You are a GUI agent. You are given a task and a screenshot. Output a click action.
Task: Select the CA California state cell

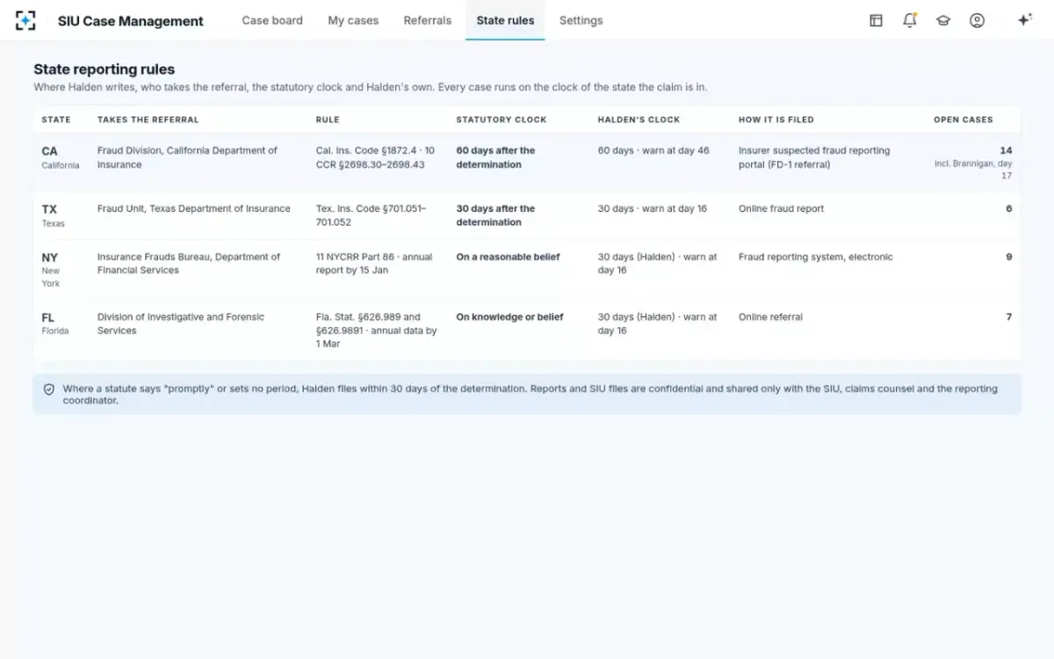(x=61, y=157)
